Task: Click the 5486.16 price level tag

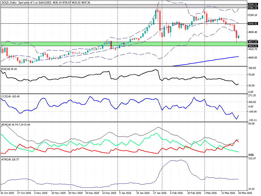Action: (253, 8)
